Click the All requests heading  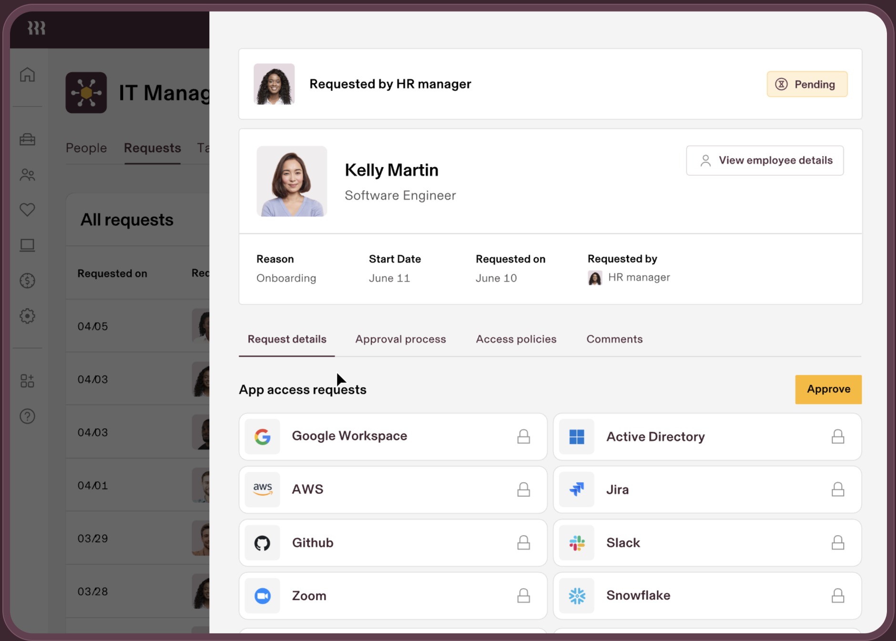pyautogui.click(x=127, y=220)
